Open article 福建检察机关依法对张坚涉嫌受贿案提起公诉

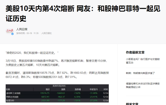point(143,85)
